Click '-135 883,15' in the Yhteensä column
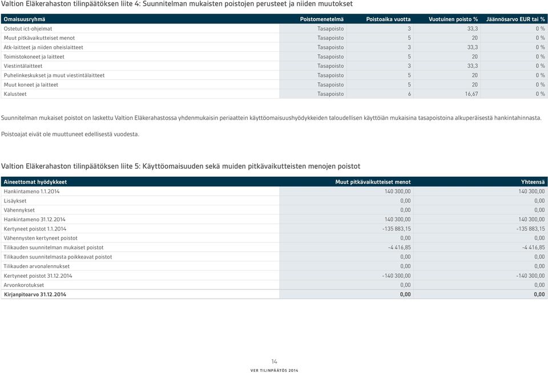The width and height of the screenshot is (548, 373). 530,229
